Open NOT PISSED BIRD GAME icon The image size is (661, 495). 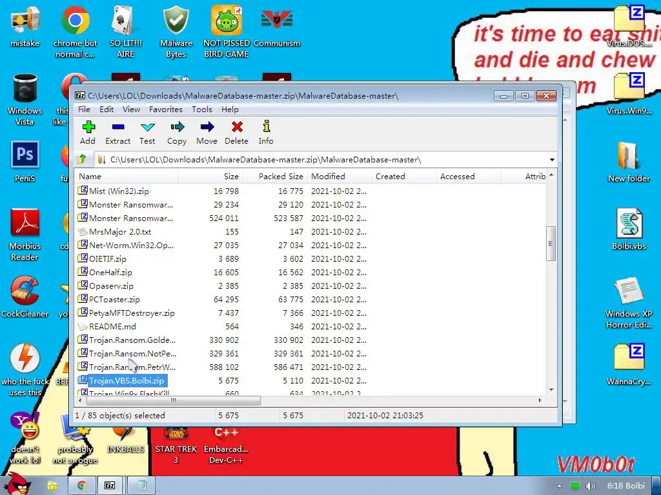pyautogui.click(x=227, y=32)
